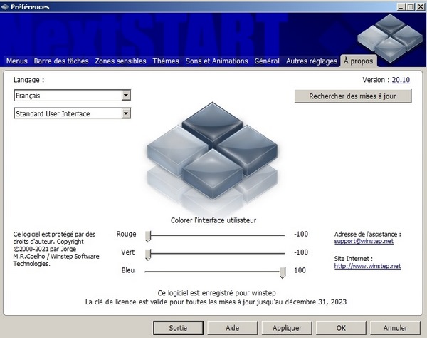Click the Bleu slider thumb
The image size is (427, 338).
283,273
